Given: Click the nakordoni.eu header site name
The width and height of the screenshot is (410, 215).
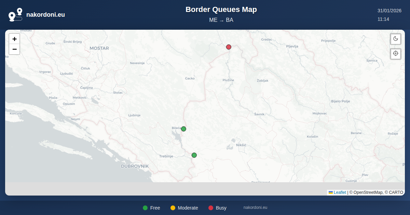Looking at the screenshot, I should point(45,15).
